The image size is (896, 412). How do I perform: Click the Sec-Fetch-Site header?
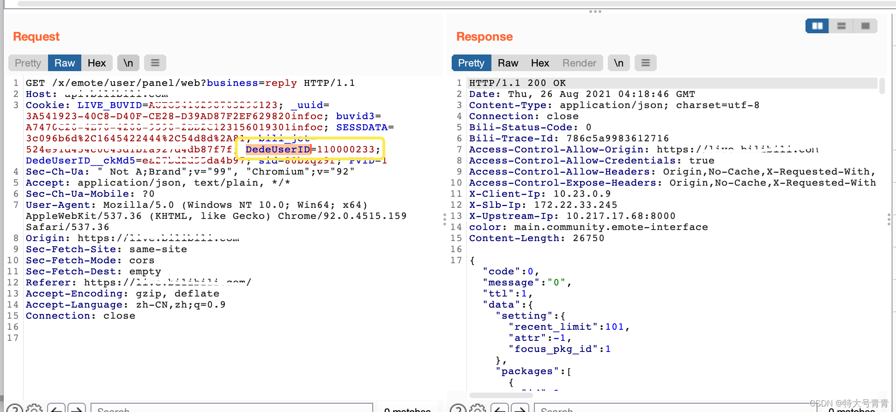(106, 249)
